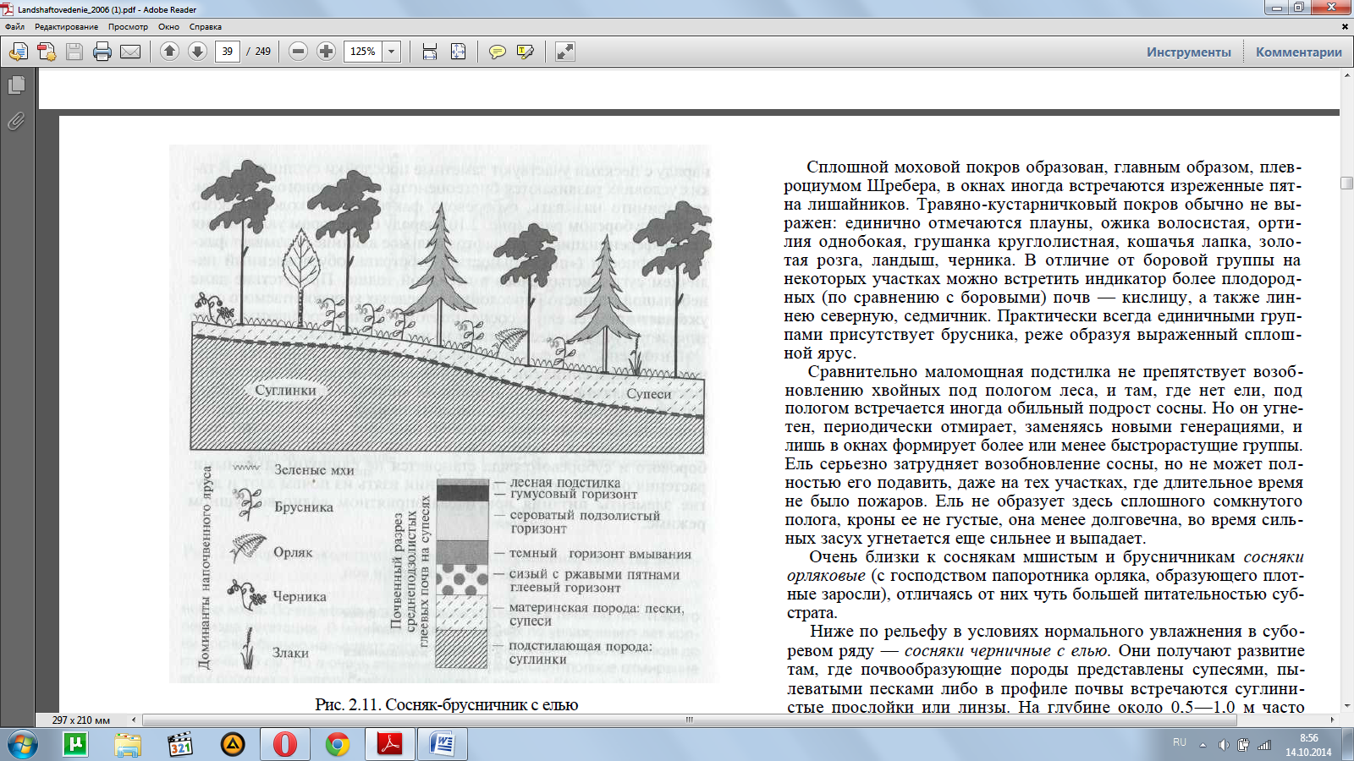
Task: Click the volume speaker tray icon
Action: click(1223, 745)
